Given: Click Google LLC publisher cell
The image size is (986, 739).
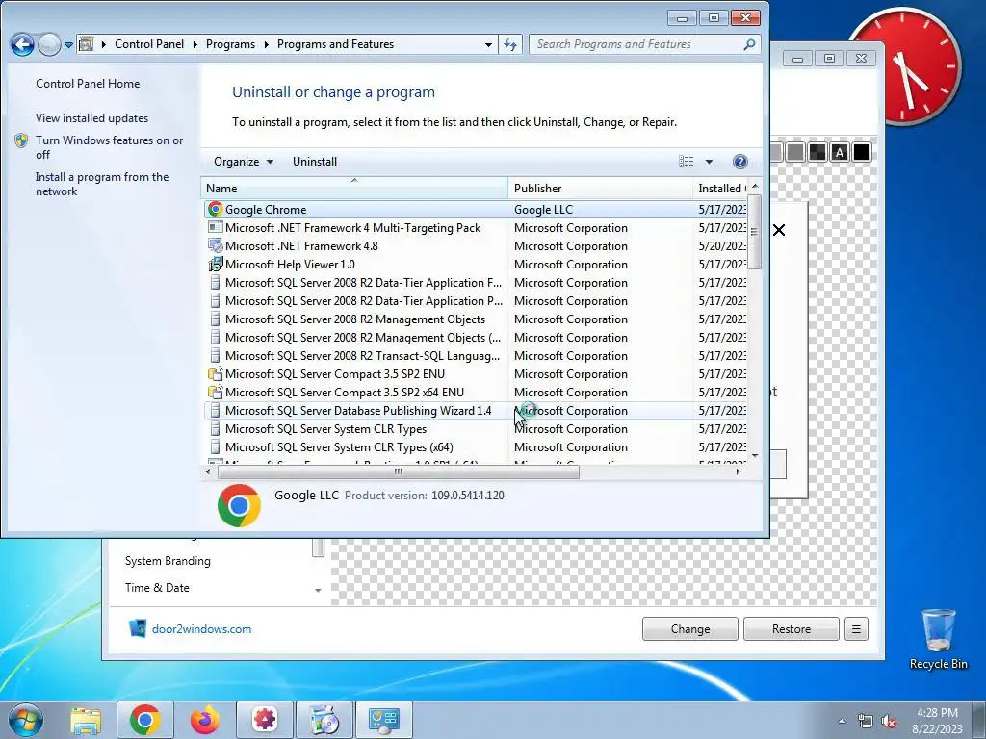Looking at the screenshot, I should tap(543, 209).
